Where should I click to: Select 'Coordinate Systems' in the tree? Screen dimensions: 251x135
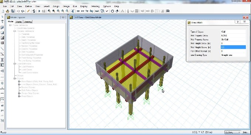25,28
